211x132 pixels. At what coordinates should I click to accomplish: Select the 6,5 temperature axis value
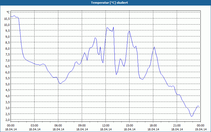[8, 66]
